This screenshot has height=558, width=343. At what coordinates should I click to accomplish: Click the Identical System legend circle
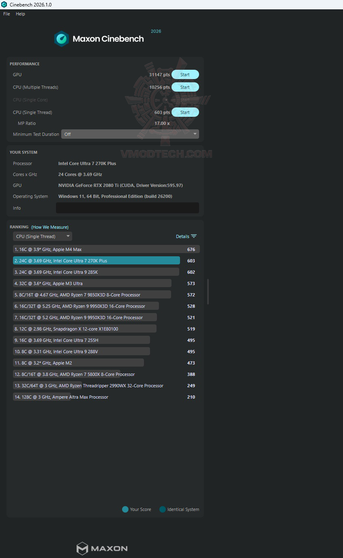coord(163,509)
